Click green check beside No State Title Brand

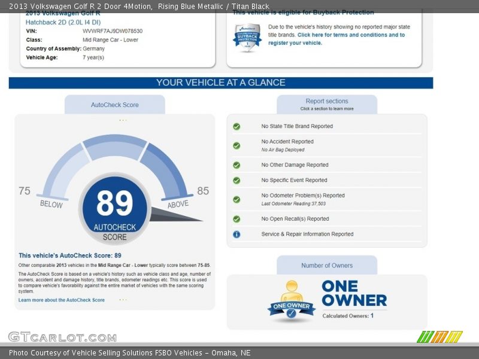tap(237, 126)
